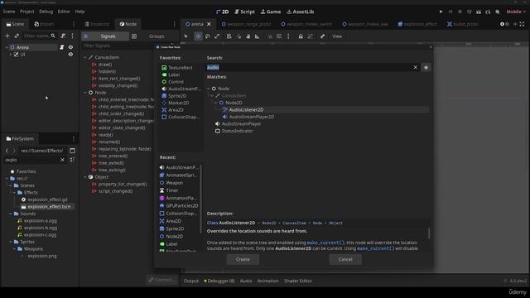The image size is (530, 298).
Task: Open the Project menu
Action: [x=27, y=12]
